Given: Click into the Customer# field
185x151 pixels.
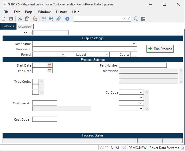Looking at the screenshot, I should (45, 103).
